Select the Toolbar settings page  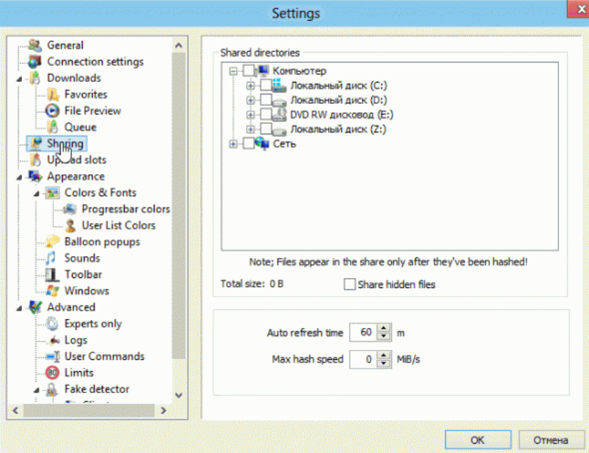pyautogui.click(x=83, y=275)
